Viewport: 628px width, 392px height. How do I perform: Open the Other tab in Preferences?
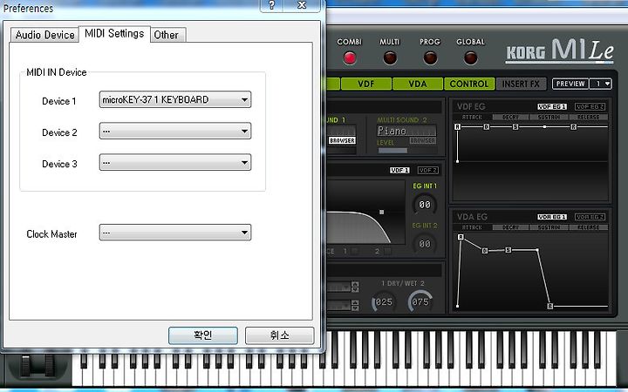[x=167, y=35]
